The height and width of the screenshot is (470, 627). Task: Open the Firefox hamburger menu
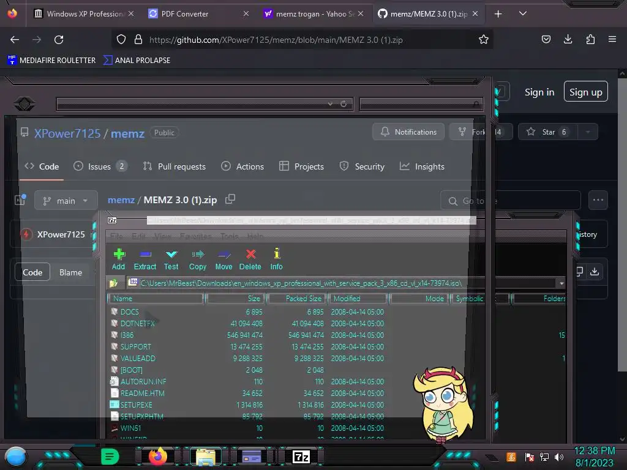(612, 39)
